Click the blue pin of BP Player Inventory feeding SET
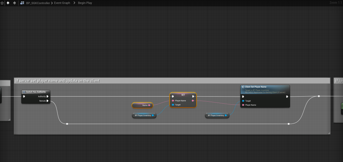The image size is (343, 162). [x=153, y=115]
